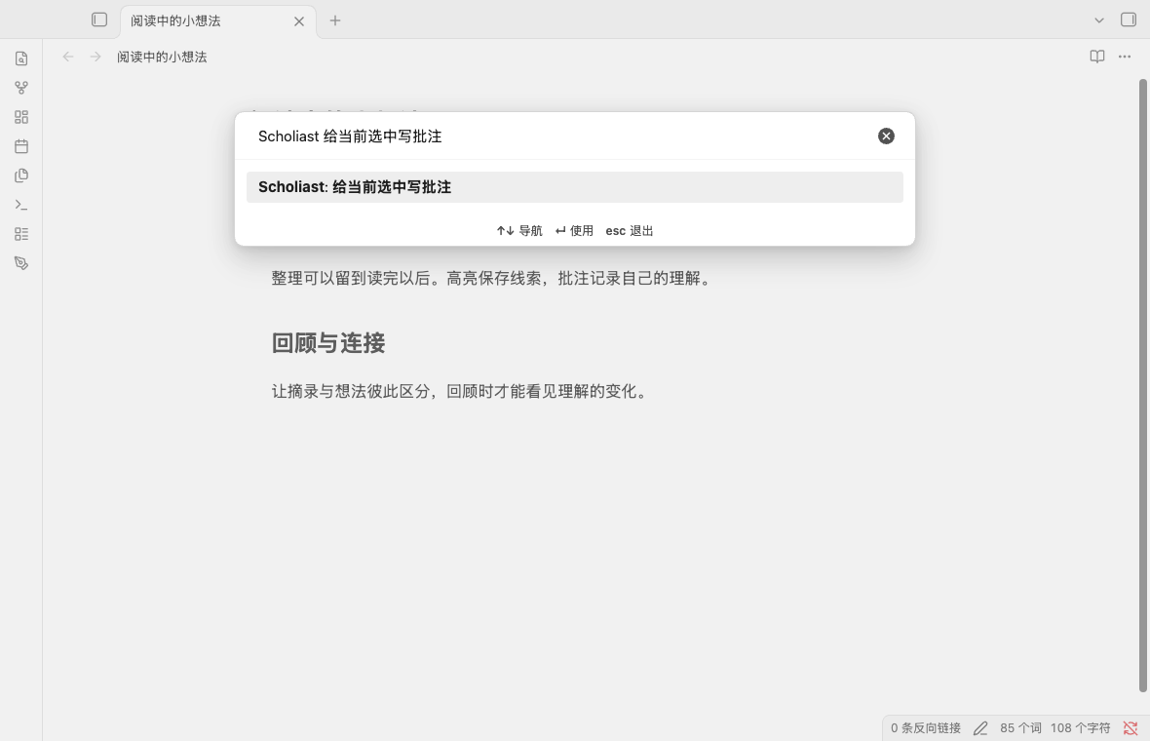Open command palette terminal icon

tap(21, 205)
